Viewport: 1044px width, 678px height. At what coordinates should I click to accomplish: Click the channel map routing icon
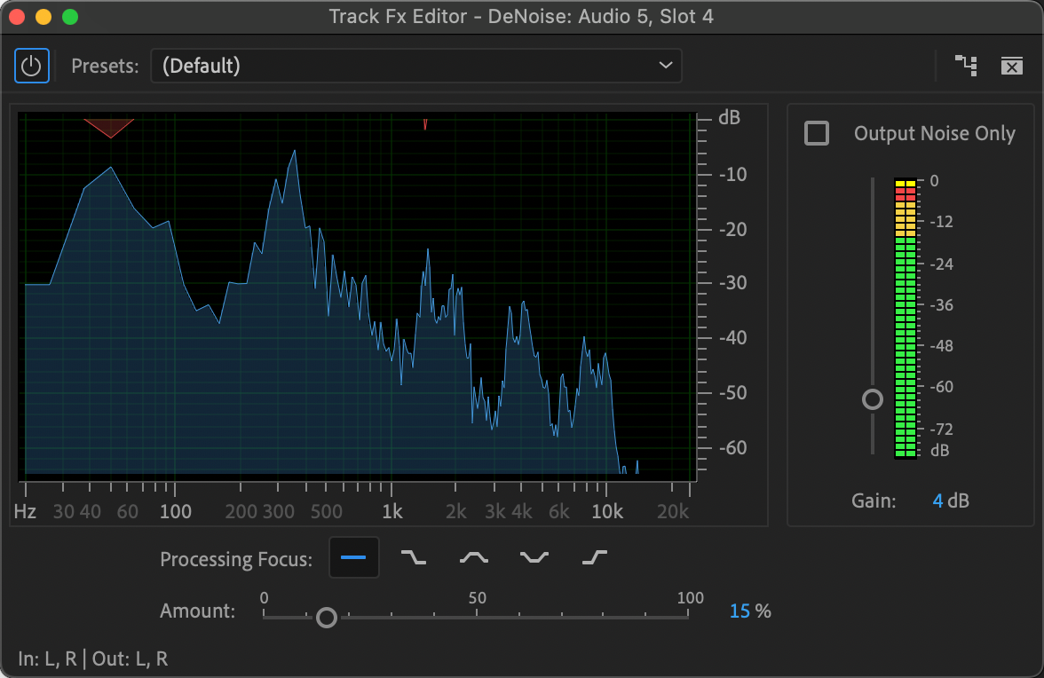pos(966,66)
